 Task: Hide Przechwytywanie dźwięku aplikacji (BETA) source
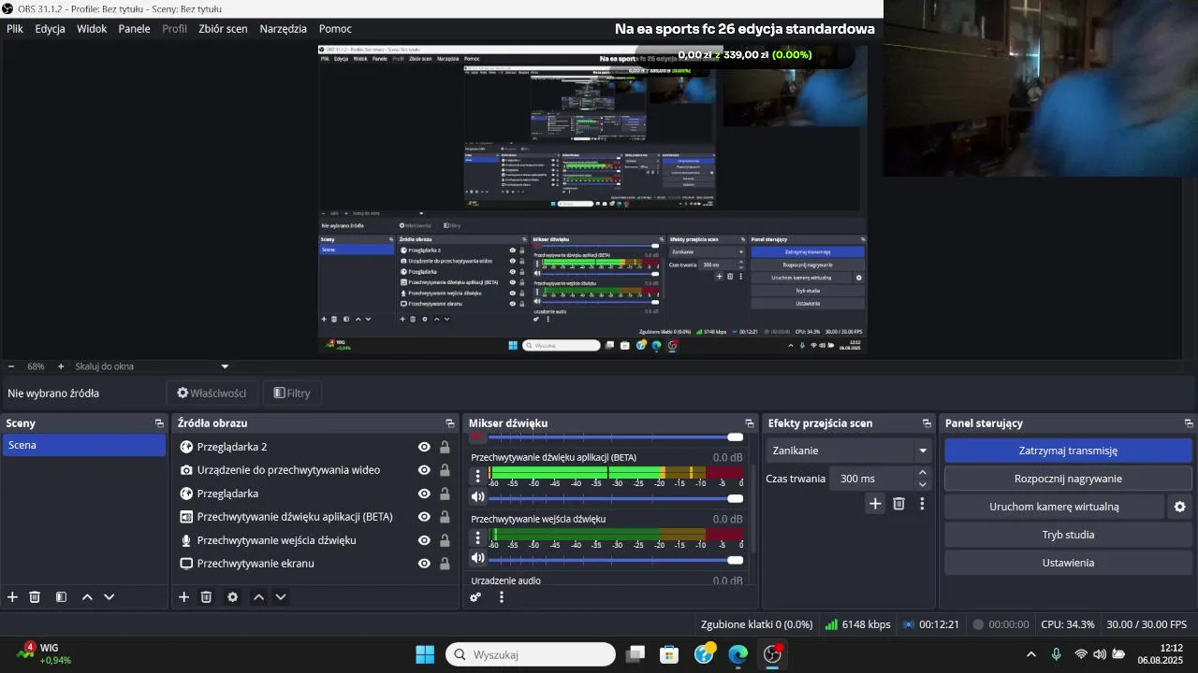[424, 517]
